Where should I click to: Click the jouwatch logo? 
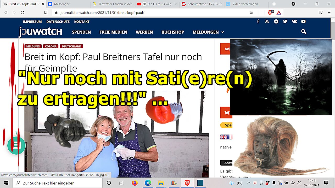tap(40, 32)
